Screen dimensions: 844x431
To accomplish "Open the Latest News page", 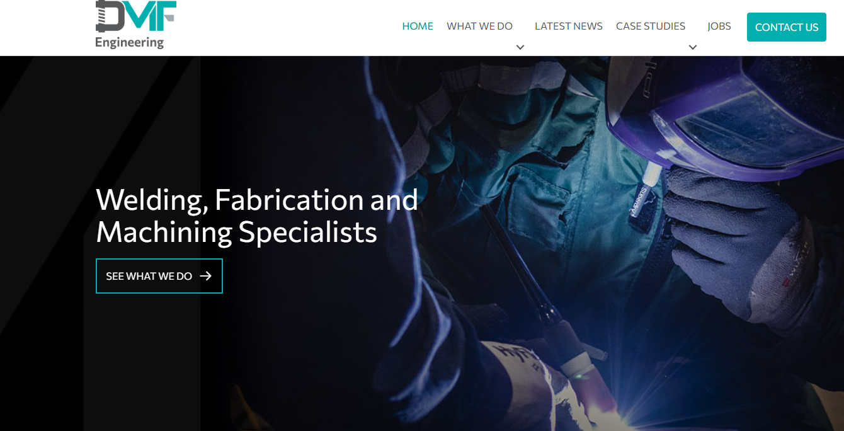I will 569,26.
